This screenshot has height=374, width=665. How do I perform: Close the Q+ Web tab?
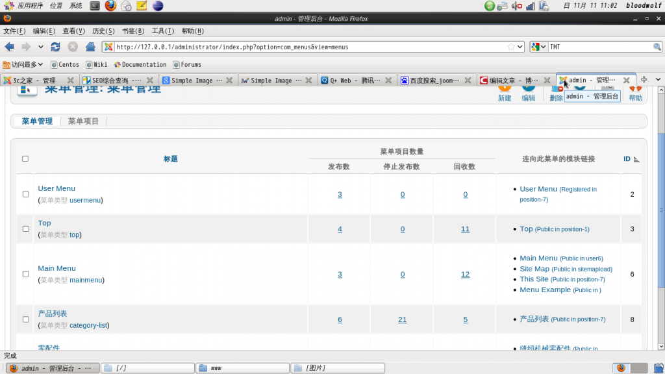tap(388, 80)
